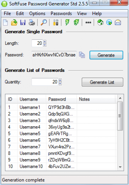This screenshot has height=185, width=129.
Task: Copy the password with the copy icon
Action: click(82, 55)
